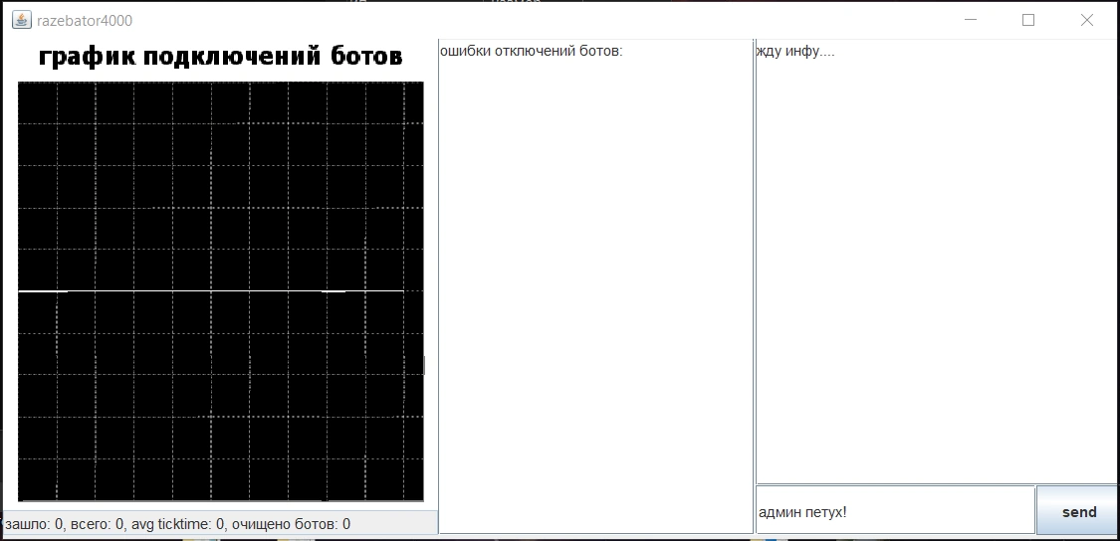Click the empty title bar area left of minimize
This screenshot has width=1120, height=541.
(597, 20)
